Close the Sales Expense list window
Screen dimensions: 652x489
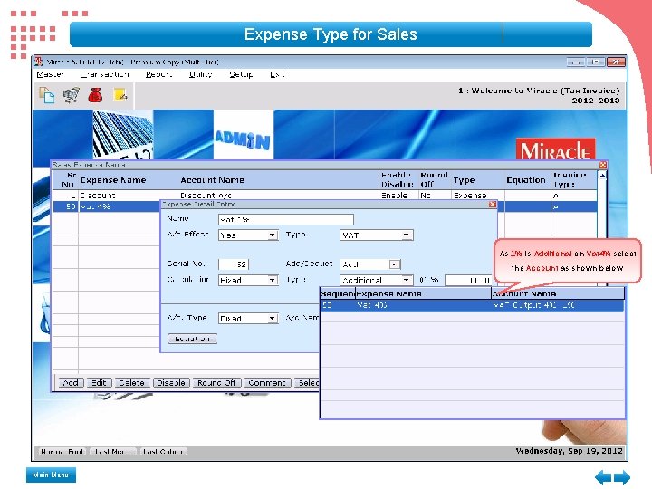tap(603, 165)
